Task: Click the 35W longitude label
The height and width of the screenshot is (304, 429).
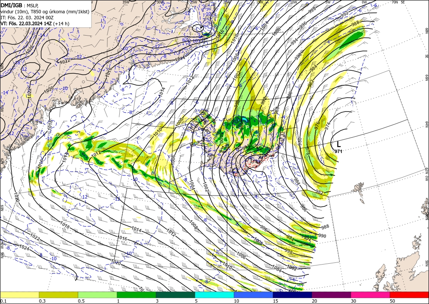Action: (126, 2)
